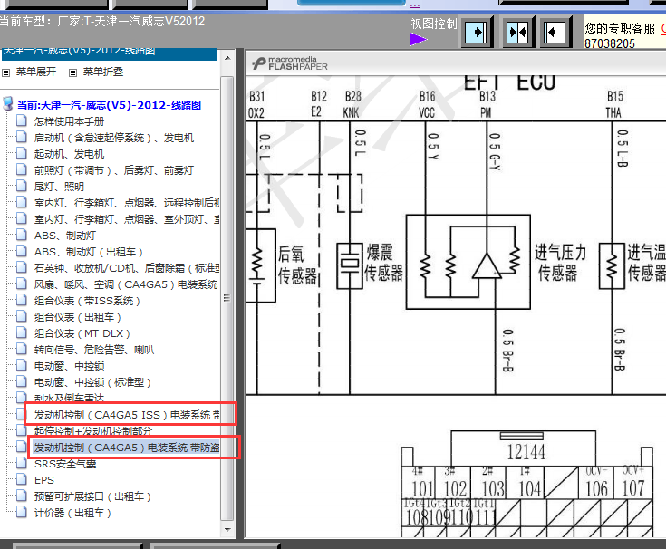Click 爆震传感器 label in diagram

point(383,263)
